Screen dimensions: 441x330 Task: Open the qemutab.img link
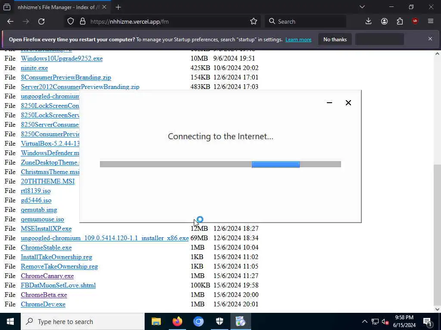[x=39, y=210]
